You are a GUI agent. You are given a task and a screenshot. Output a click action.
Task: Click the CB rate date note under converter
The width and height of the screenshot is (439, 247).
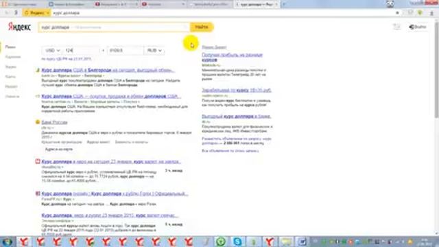click(66, 59)
